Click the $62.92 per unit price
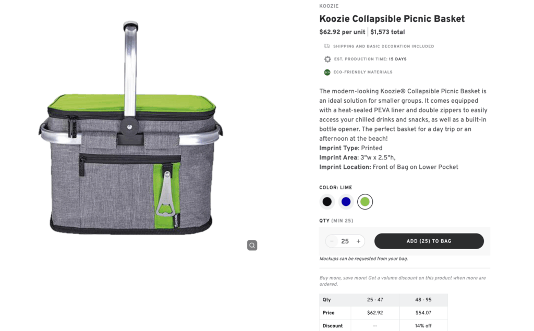This screenshot has height=331, width=534. point(342,31)
